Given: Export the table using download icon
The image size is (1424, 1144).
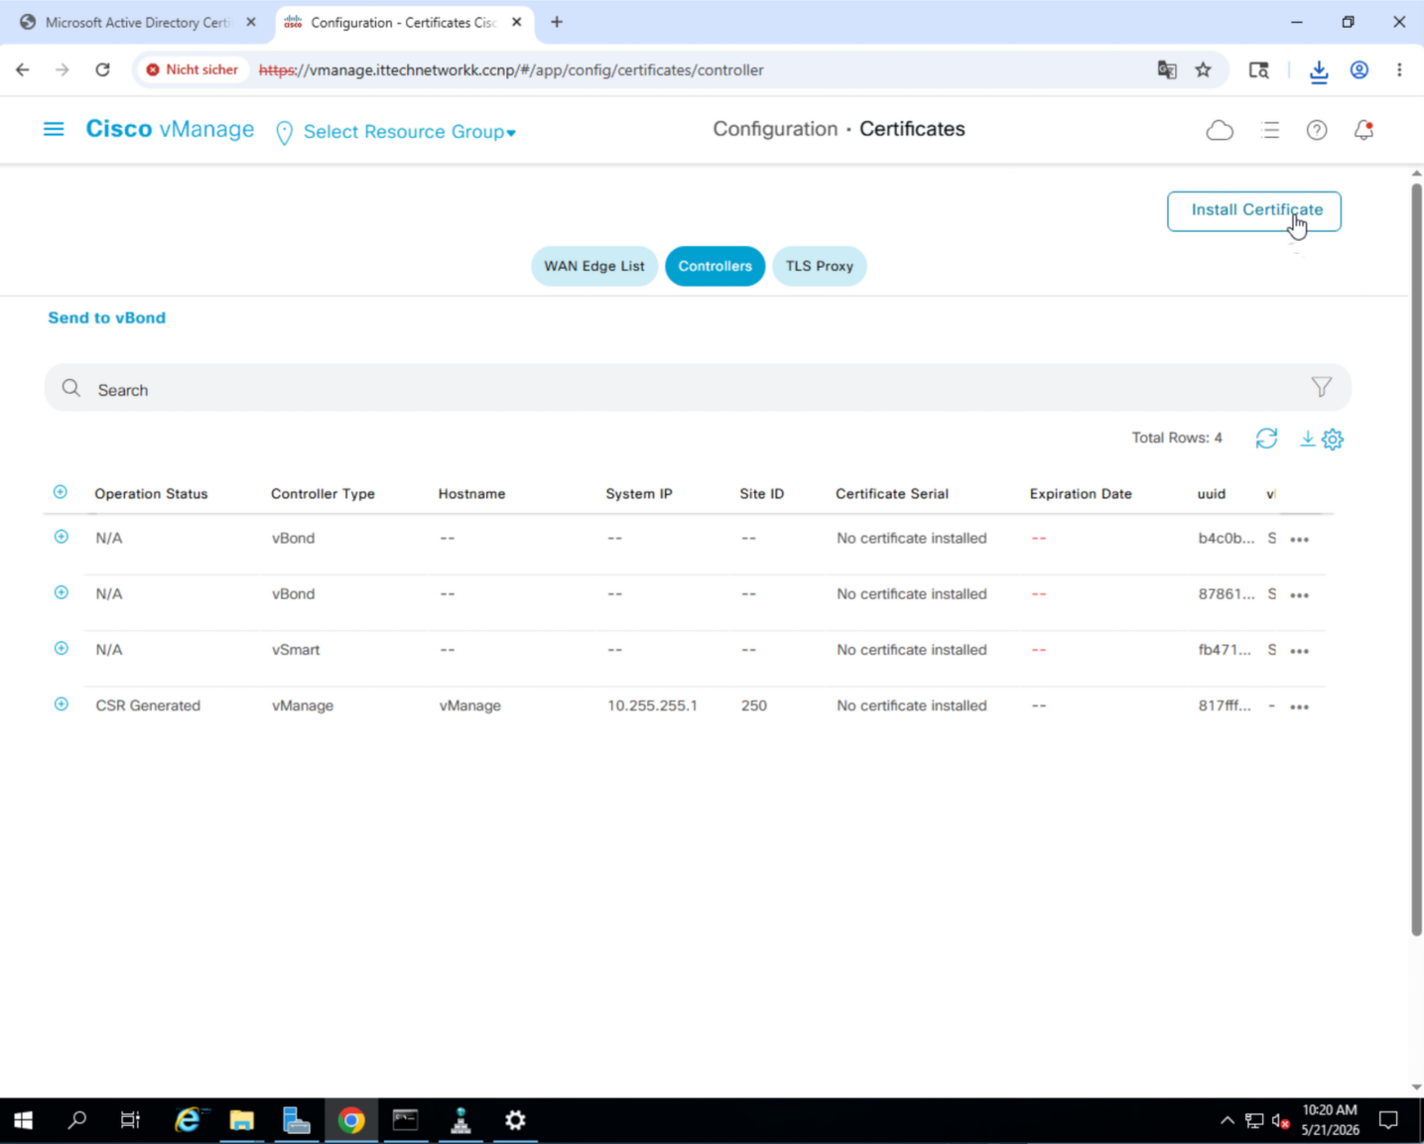Looking at the screenshot, I should tap(1308, 439).
